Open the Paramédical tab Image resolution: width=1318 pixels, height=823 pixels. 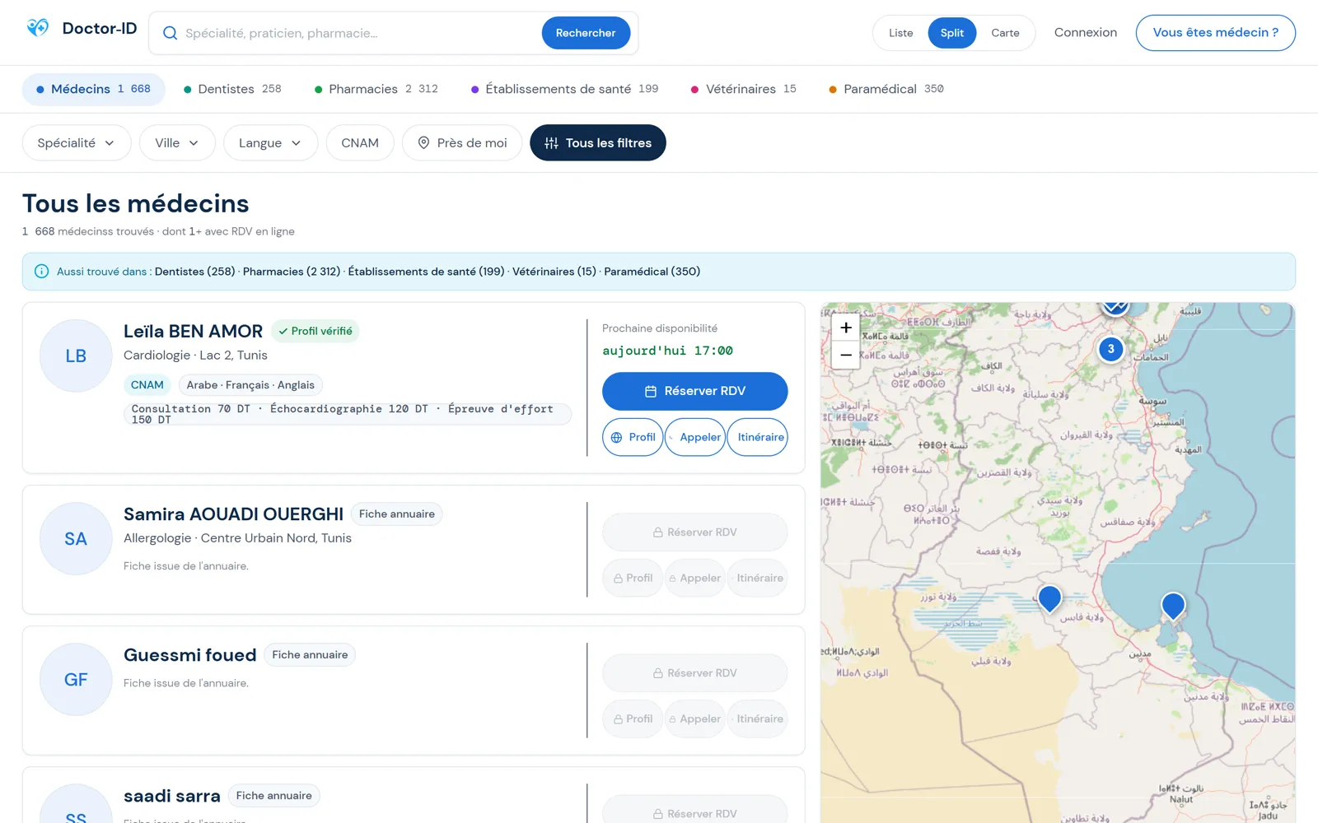(886, 89)
